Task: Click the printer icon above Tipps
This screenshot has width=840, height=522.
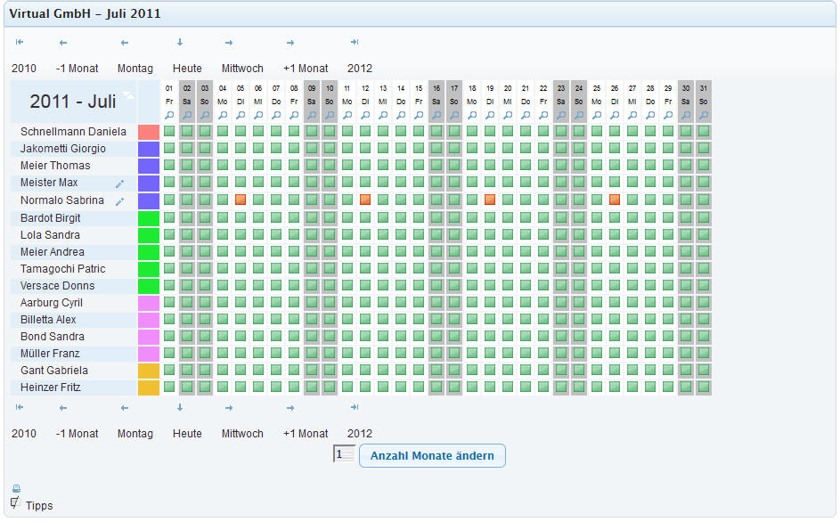Action: click(x=16, y=488)
